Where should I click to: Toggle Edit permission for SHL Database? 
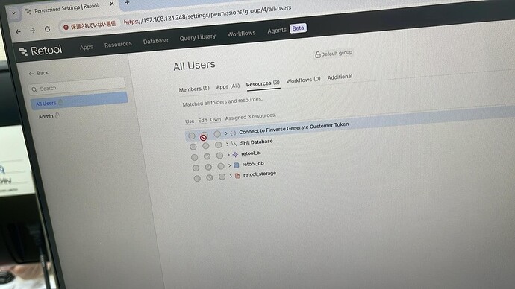tap(205, 145)
